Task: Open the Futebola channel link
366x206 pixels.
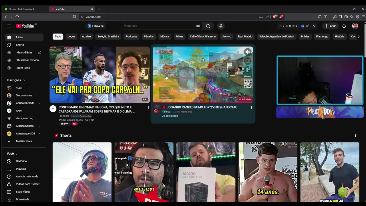Action: (64, 116)
